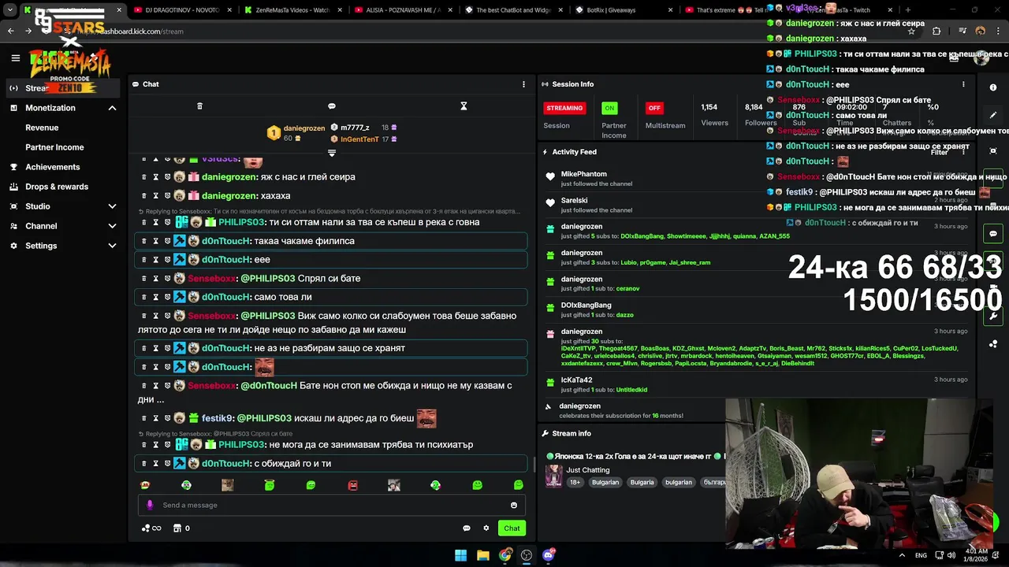Open Partner Income in the sidebar
The image size is (1009, 567).
pyautogui.click(x=54, y=147)
